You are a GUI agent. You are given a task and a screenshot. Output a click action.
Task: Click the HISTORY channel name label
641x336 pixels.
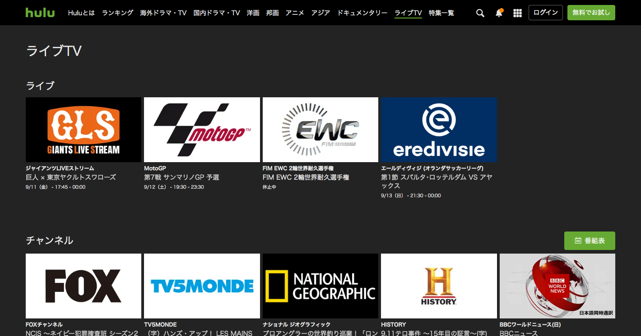tap(393, 324)
